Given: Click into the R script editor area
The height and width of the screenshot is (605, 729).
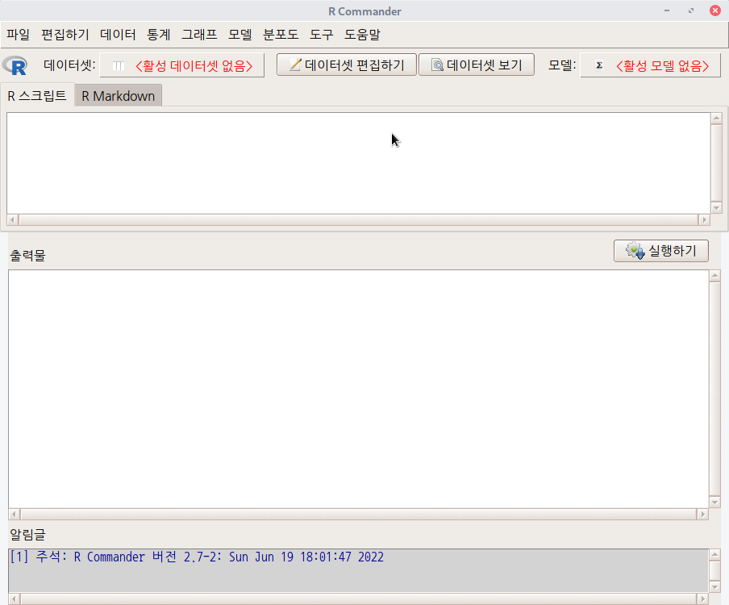Looking at the screenshot, I should coord(359,163).
